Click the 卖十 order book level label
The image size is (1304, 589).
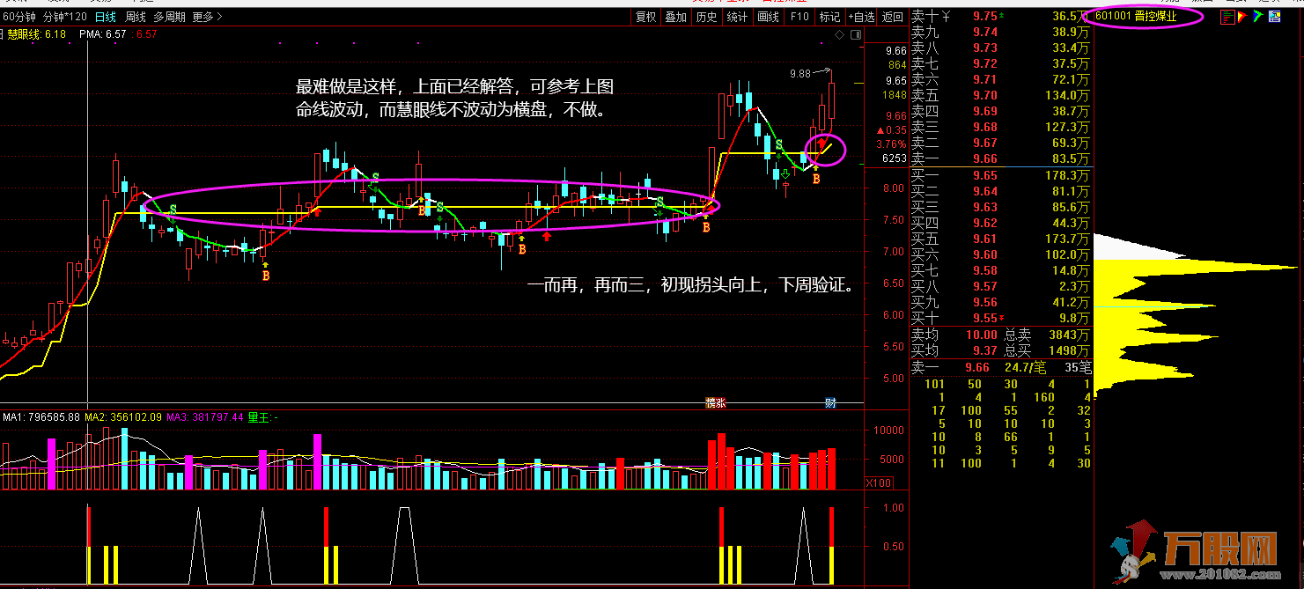[930, 17]
